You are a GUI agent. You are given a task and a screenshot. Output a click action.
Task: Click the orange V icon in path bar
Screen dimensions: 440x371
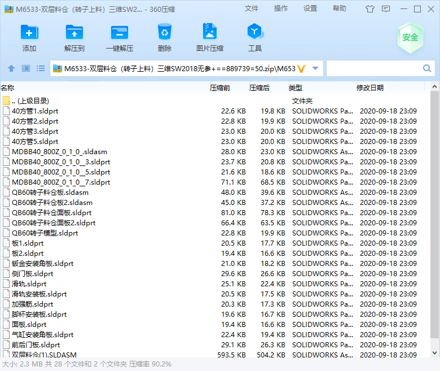[x=301, y=68]
